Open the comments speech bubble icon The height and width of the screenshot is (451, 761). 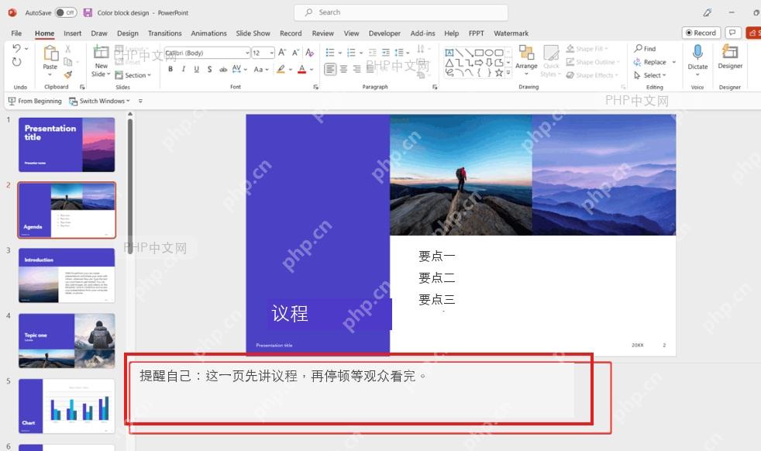[733, 33]
